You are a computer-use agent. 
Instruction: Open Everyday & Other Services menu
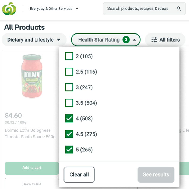(x=54, y=9)
